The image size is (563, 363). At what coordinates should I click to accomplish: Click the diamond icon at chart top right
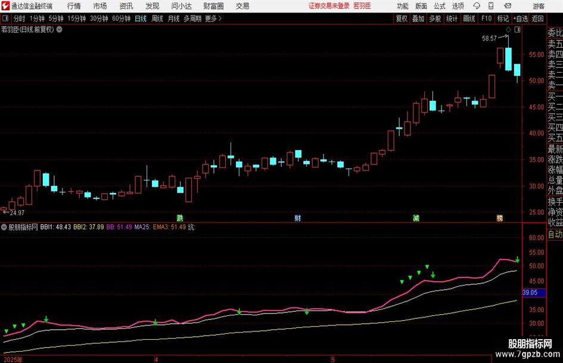508,29
